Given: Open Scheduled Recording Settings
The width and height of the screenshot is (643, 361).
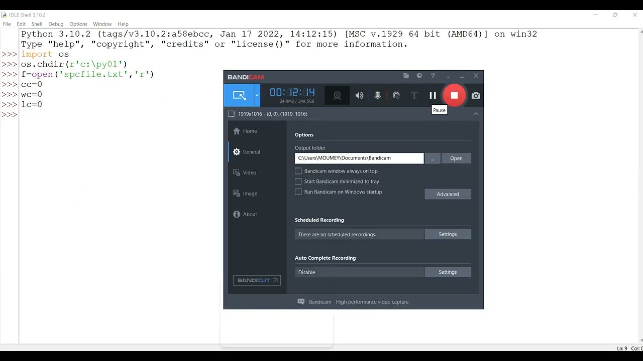Looking at the screenshot, I should coord(448,234).
